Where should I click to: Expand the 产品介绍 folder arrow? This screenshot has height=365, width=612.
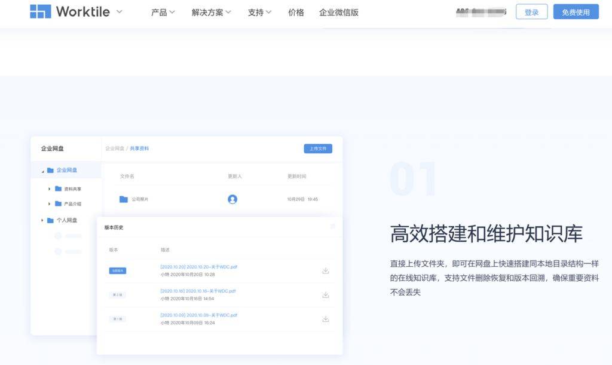49,203
